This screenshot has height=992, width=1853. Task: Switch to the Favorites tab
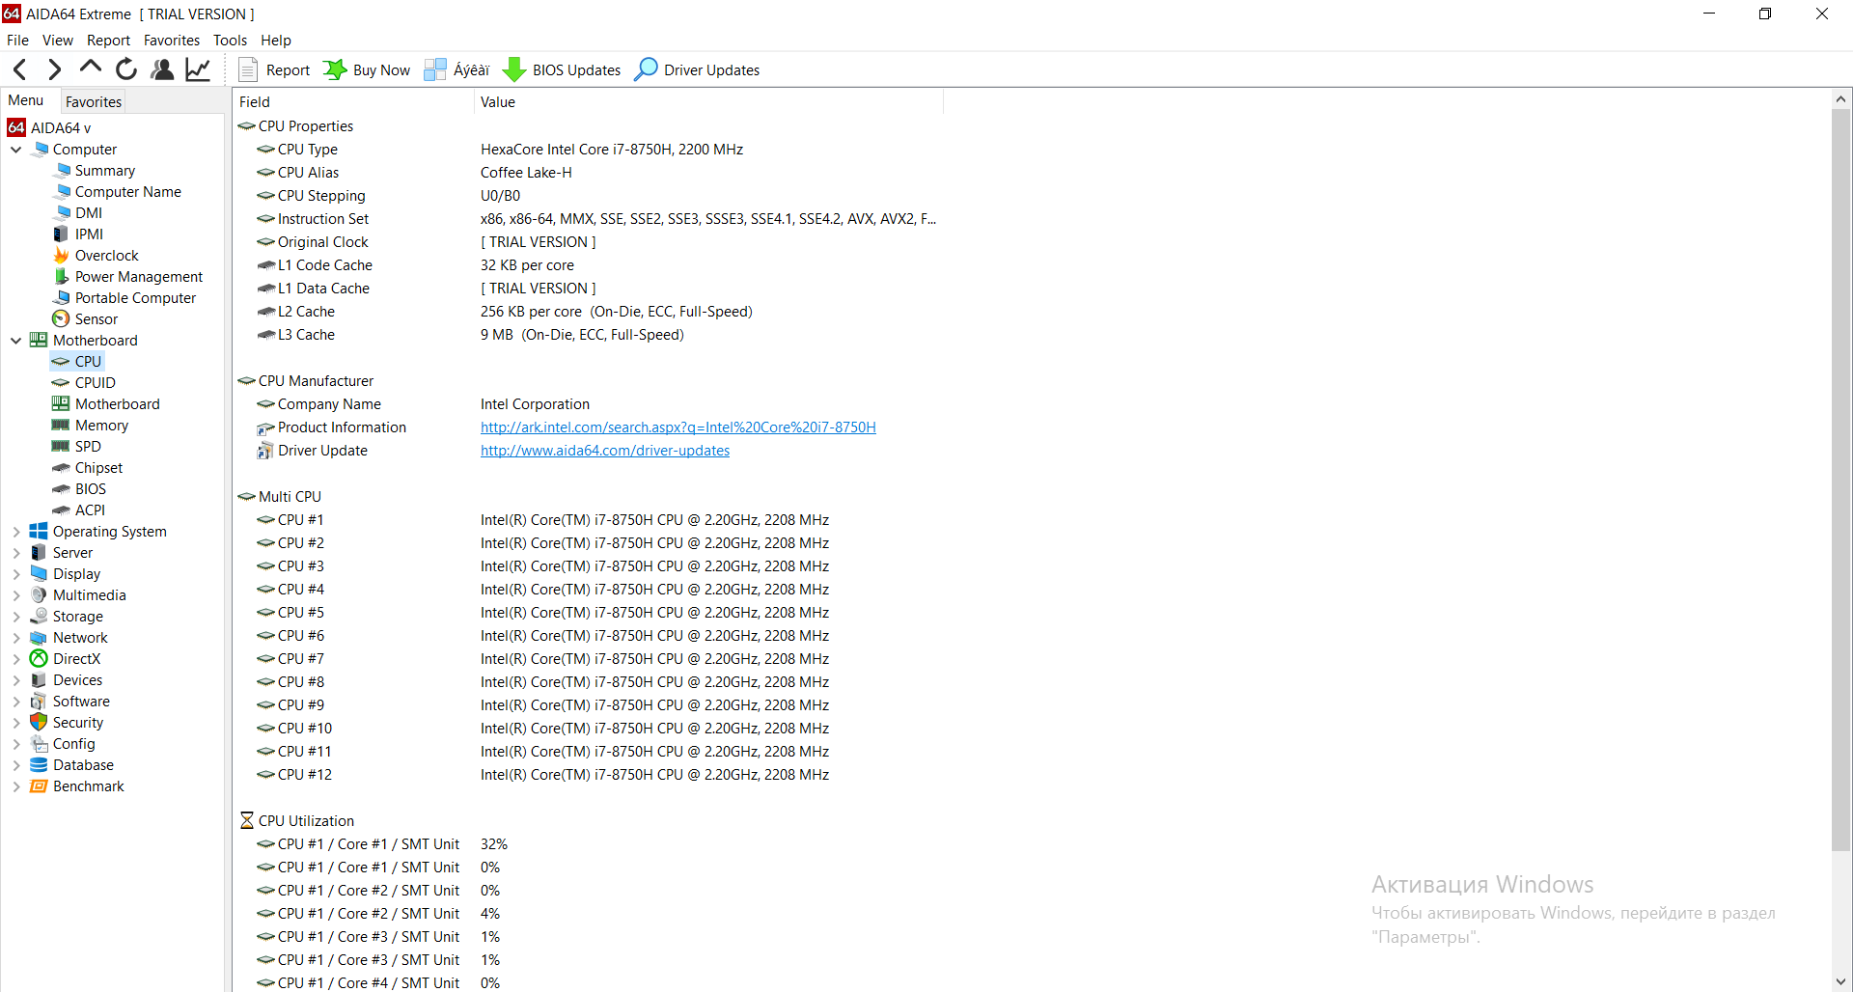tap(94, 102)
